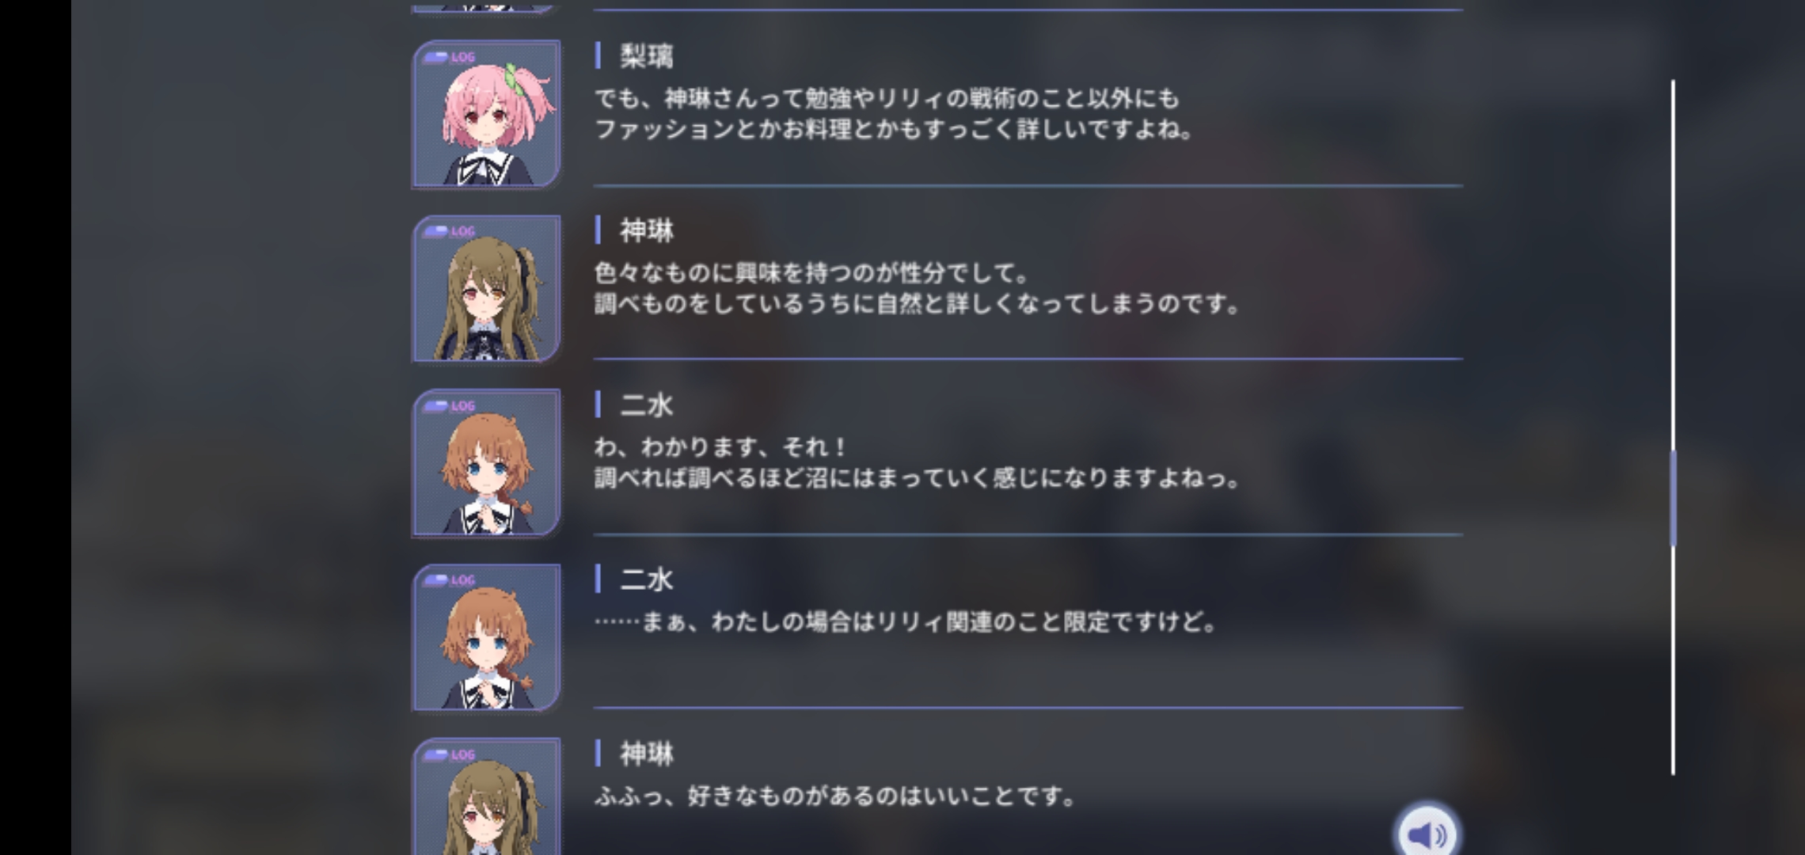Click the first 二水 speaker name label

coord(646,405)
